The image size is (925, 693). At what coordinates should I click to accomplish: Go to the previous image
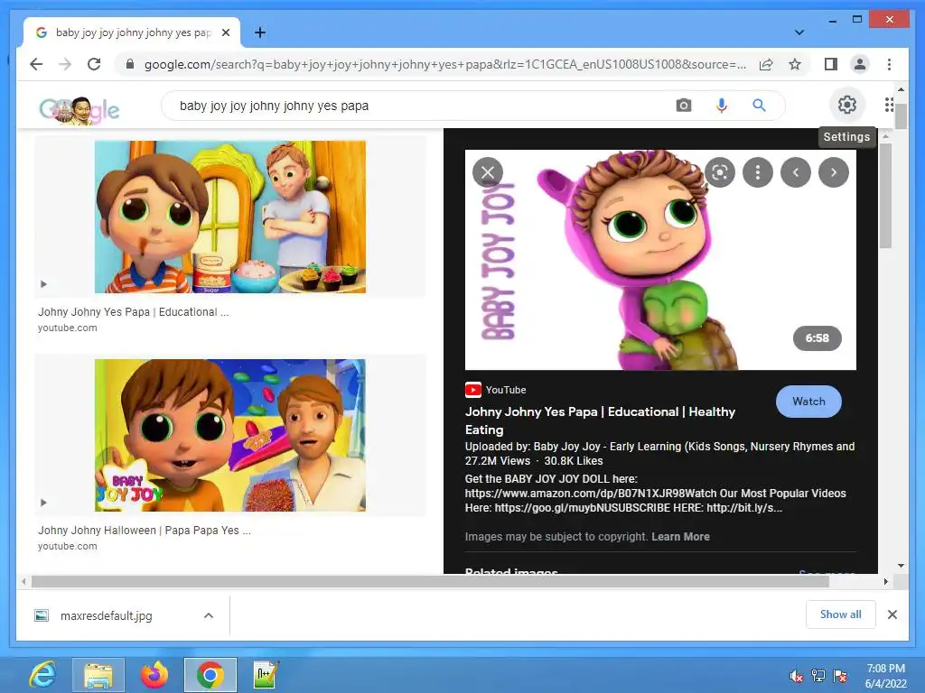(x=795, y=172)
